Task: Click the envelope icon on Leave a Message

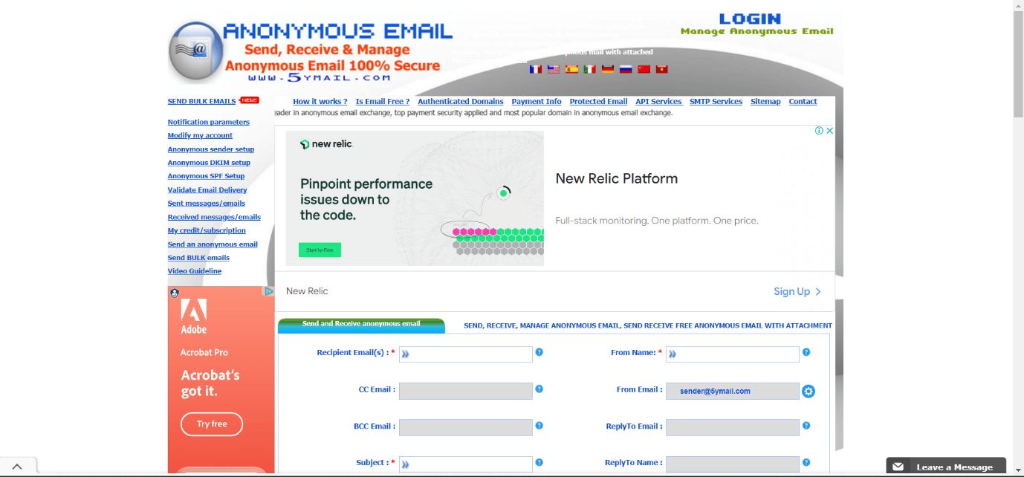Action: [x=898, y=467]
